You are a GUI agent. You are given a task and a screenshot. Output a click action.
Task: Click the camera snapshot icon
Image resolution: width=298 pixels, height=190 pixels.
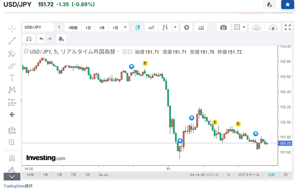pos(223,27)
